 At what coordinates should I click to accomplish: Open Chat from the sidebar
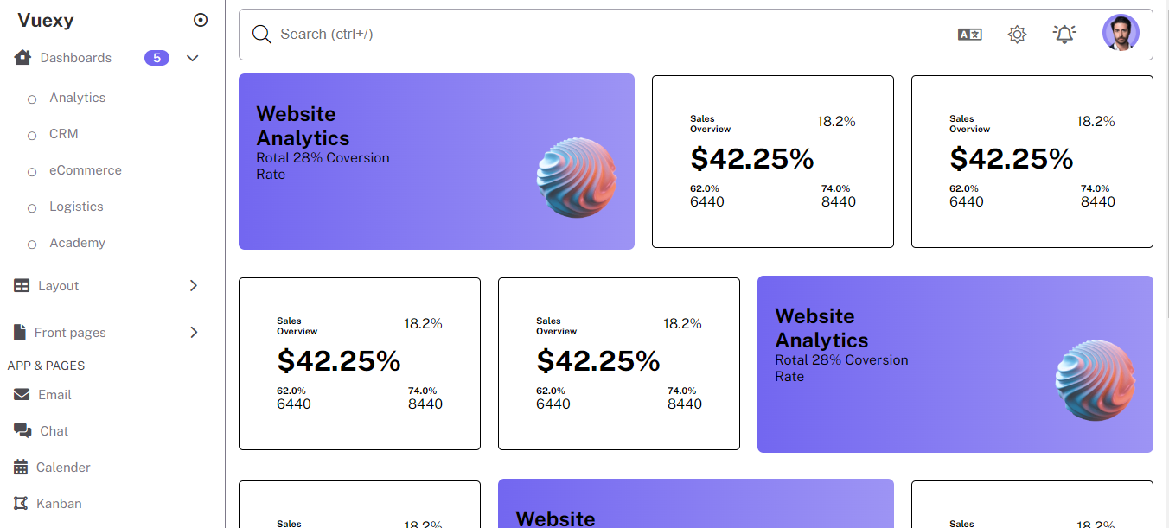pyautogui.click(x=54, y=431)
